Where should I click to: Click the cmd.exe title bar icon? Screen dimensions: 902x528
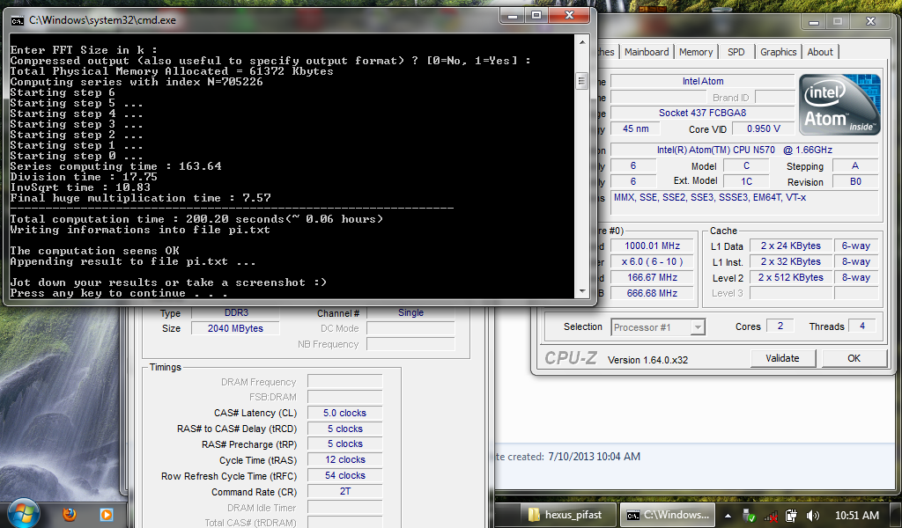[x=18, y=20]
